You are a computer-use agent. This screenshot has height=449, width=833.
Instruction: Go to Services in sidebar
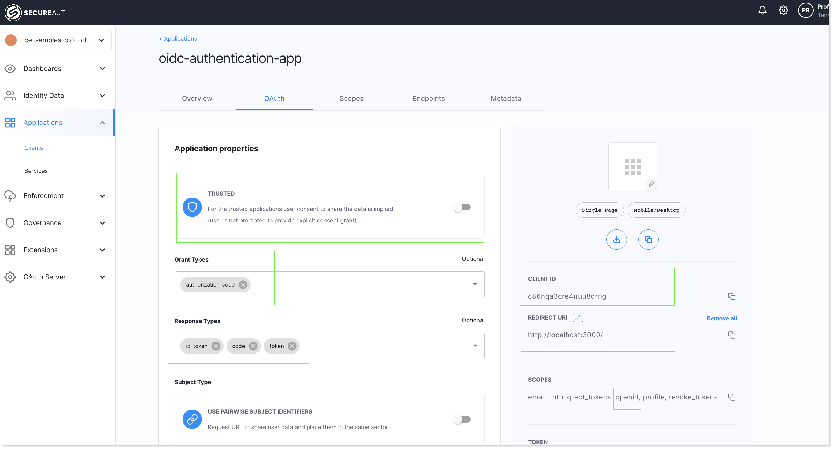(36, 171)
